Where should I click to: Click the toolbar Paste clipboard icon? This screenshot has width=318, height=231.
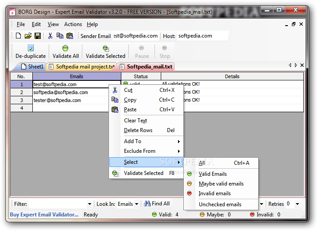click(x=70, y=36)
